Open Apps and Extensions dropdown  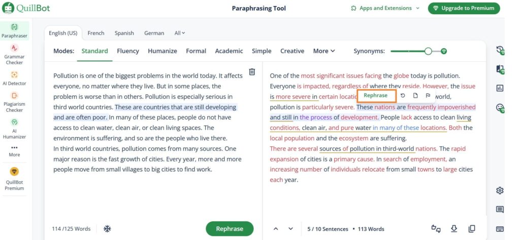385,8
